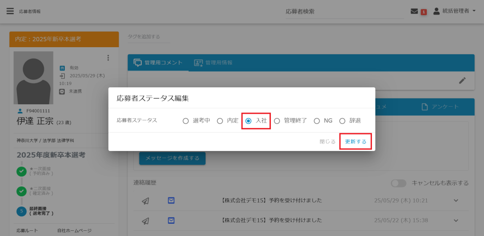Click the 一次面接 green check step icon
The image size is (484, 236).
(x=21, y=171)
